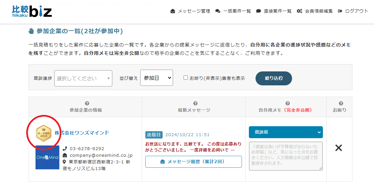The width and height of the screenshot is (374, 187).
Task: Click ログアウト to sign out
Action: (353, 11)
